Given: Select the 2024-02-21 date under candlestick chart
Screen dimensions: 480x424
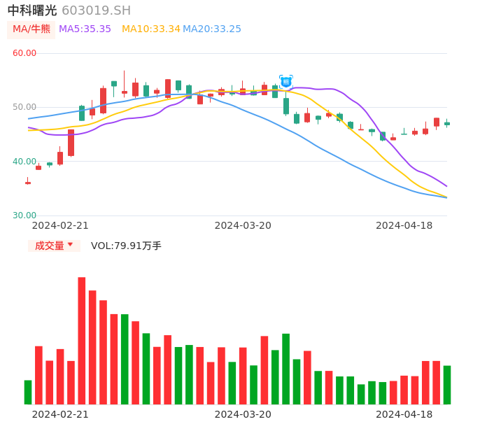Looking at the screenshot, I should click(60, 225).
